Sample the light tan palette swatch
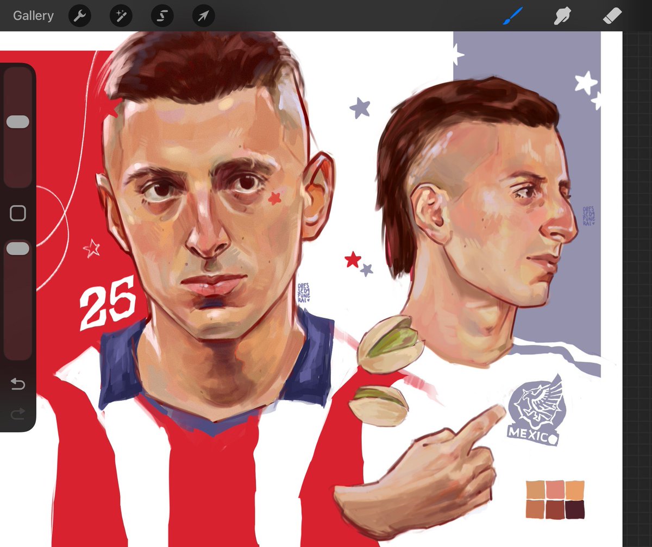 coord(535,489)
